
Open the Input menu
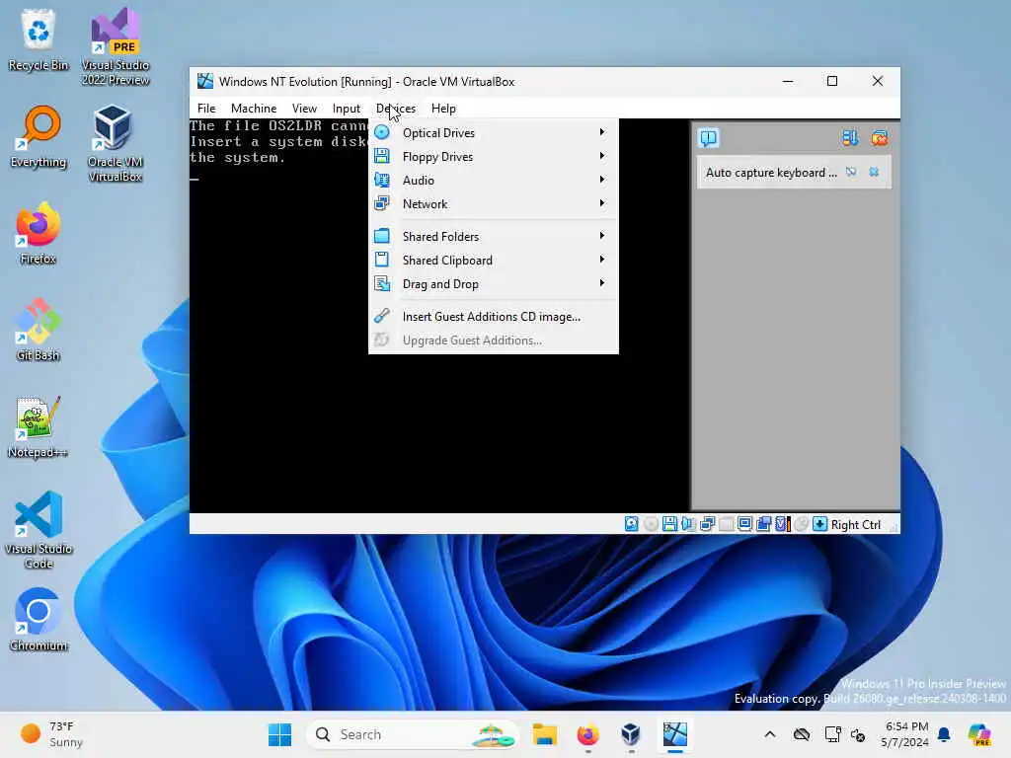pyautogui.click(x=347, y=109)
